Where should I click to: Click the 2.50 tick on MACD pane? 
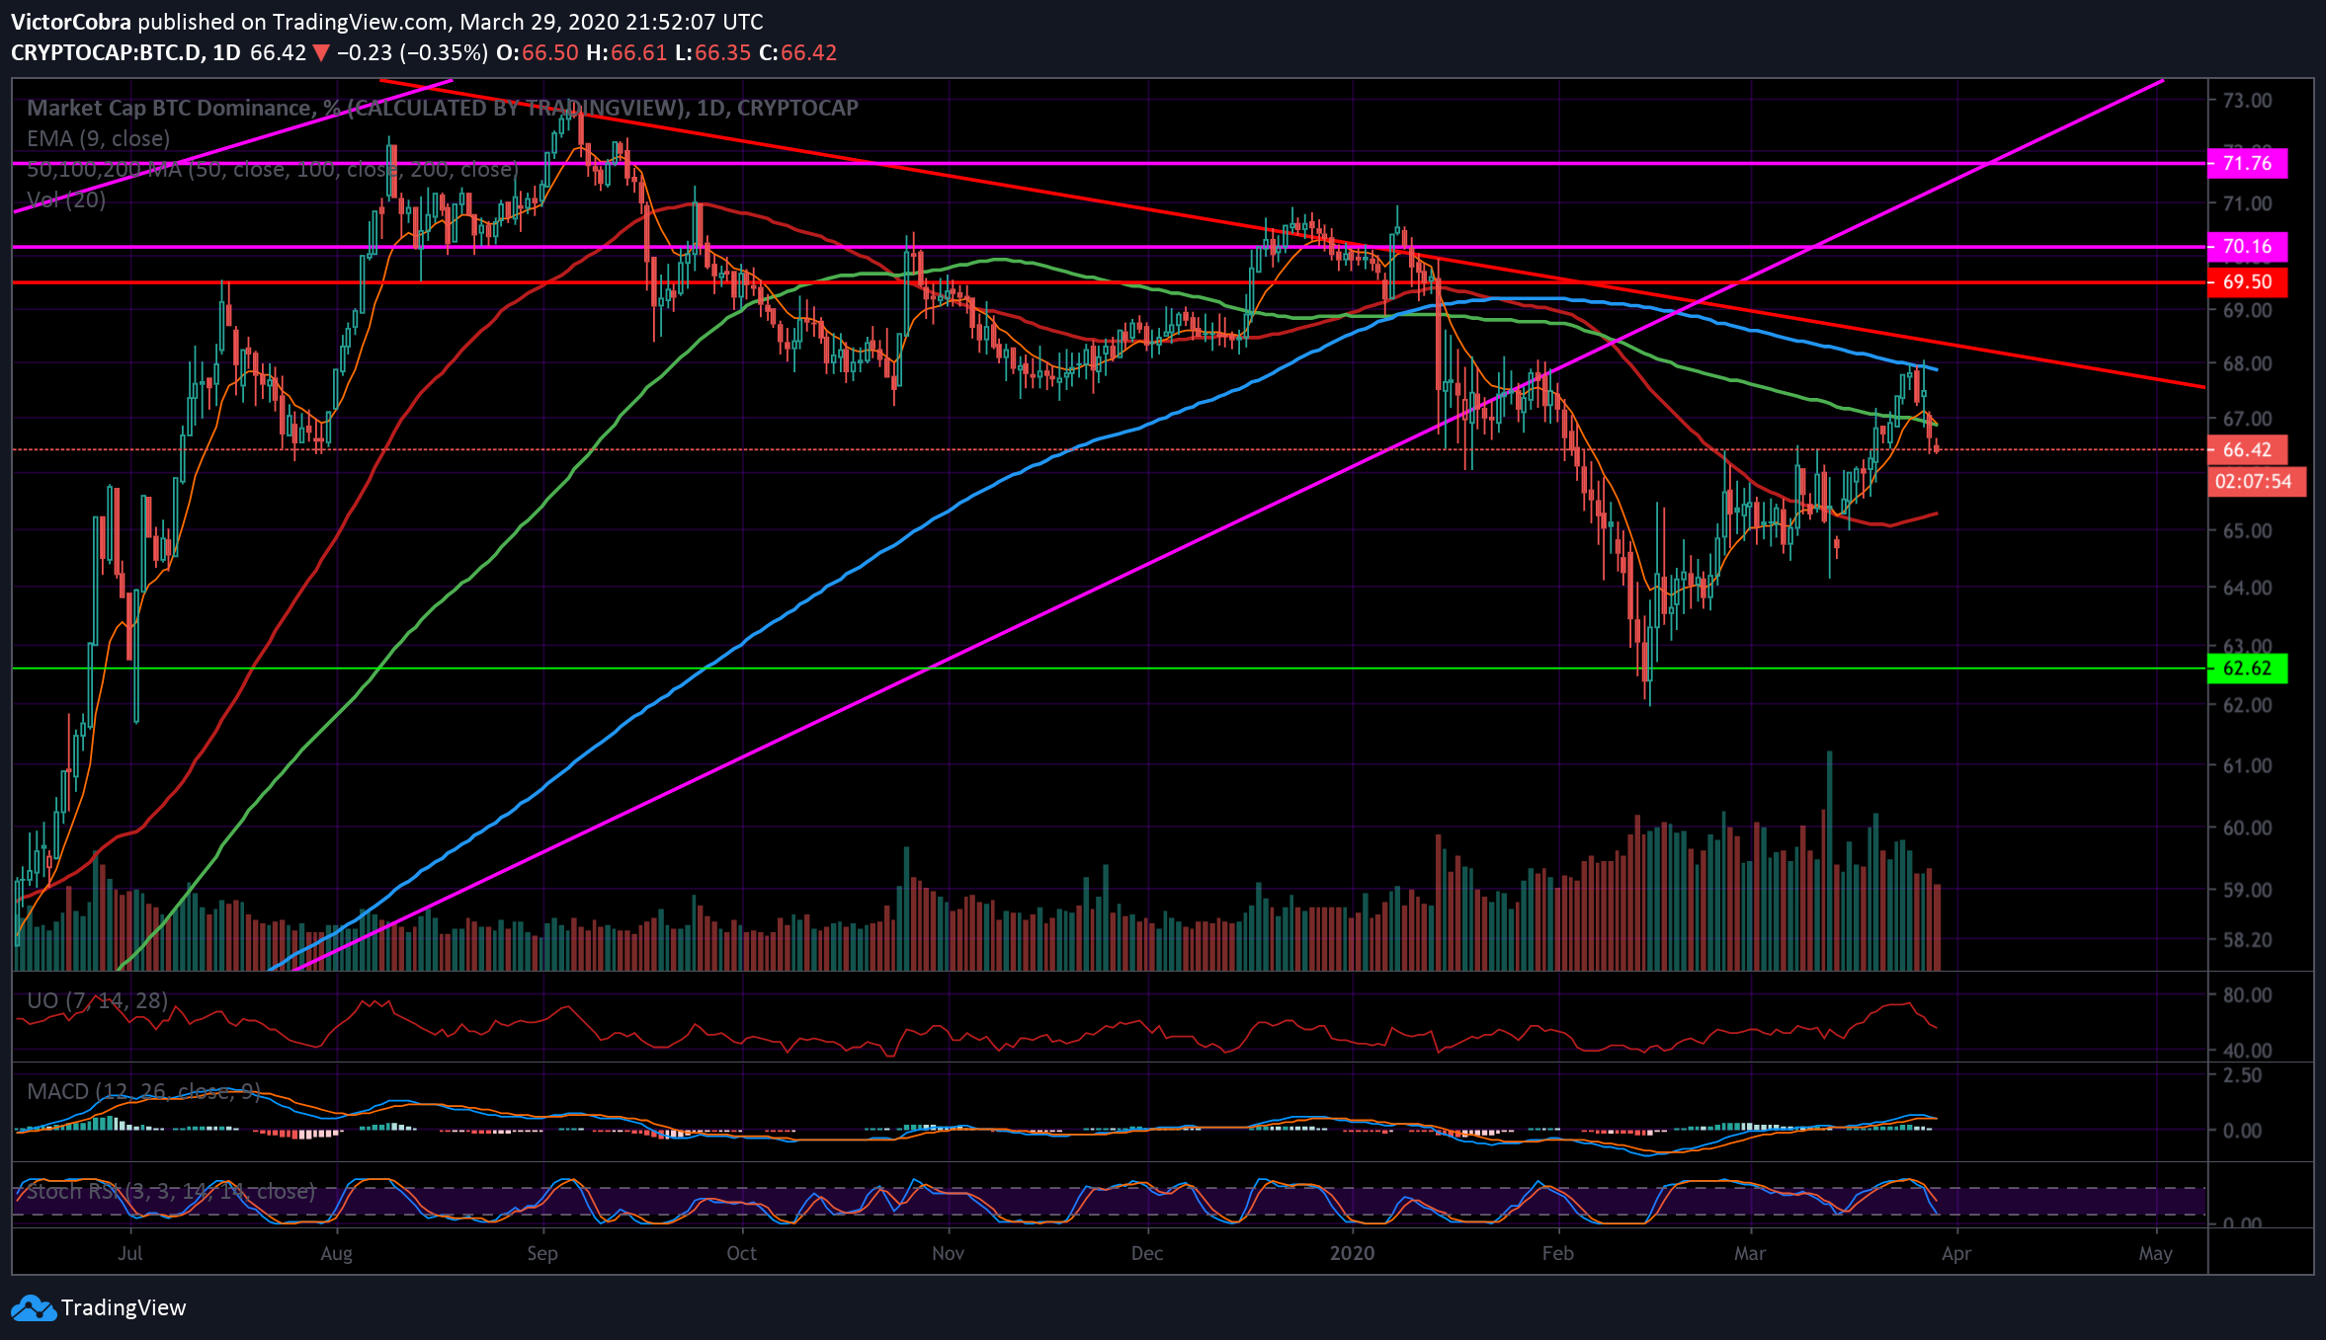coord(2242,1074)
